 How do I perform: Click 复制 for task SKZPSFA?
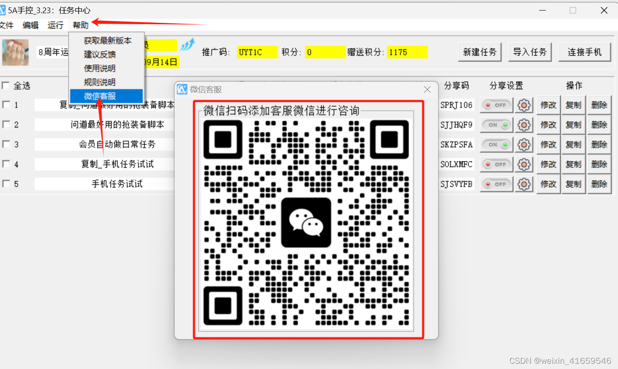(x=574, y=145)
